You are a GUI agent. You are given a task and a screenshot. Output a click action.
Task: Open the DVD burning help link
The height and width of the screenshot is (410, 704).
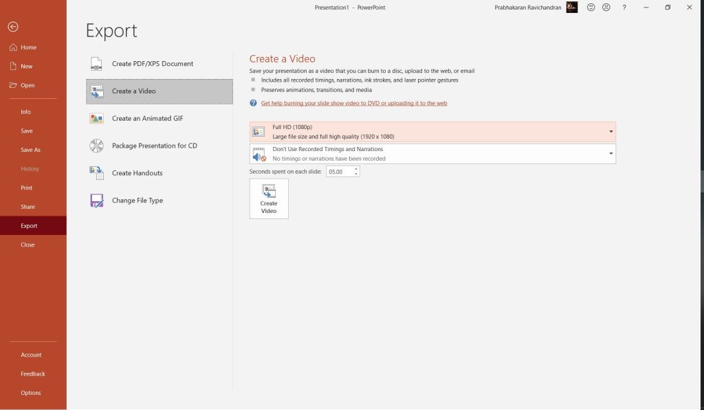tap(354, 103)
